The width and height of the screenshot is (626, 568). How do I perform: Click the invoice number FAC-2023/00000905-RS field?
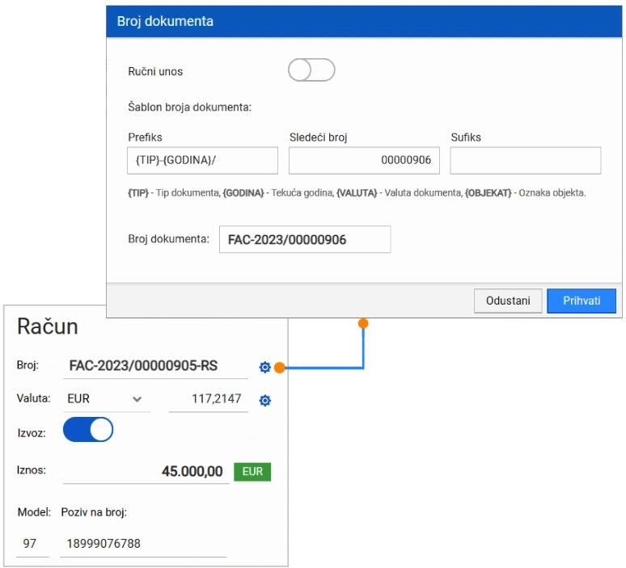155,366
